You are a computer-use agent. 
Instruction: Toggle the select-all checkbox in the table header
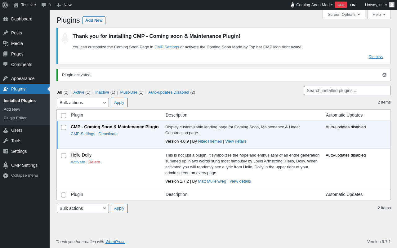(64, 116)
